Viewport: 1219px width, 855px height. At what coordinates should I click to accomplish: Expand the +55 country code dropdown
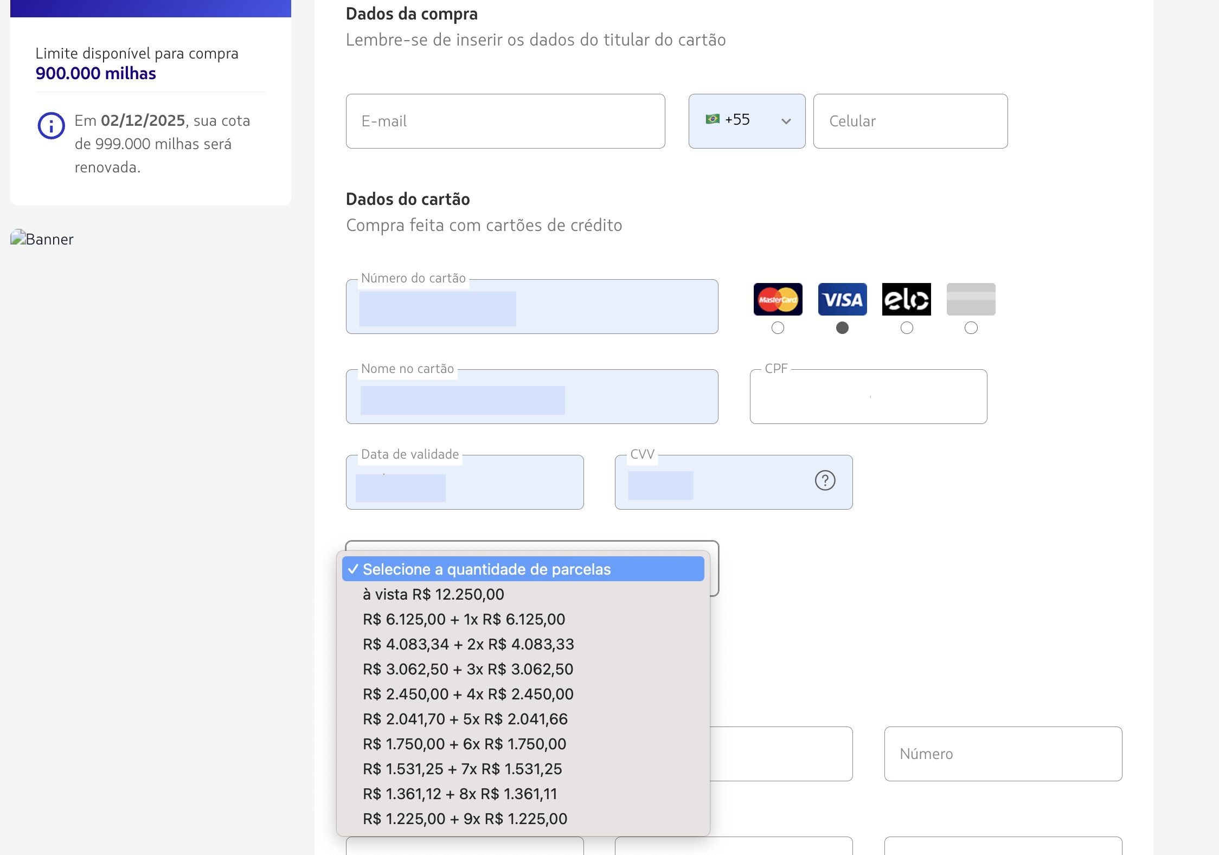coord(747,121)
